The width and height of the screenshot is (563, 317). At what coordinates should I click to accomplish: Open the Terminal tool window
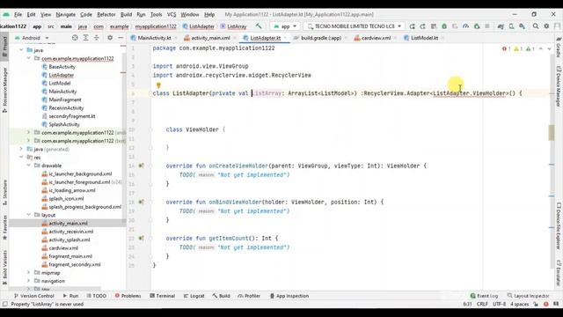pos(162,296)
